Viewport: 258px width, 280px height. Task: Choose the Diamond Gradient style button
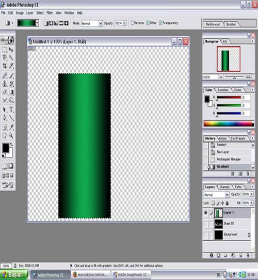tap(66, 23)
